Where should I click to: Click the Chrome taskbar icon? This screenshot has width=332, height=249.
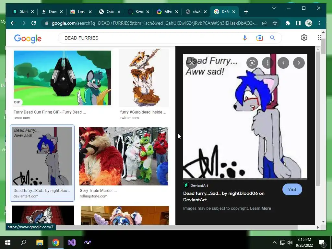[56, 243]
